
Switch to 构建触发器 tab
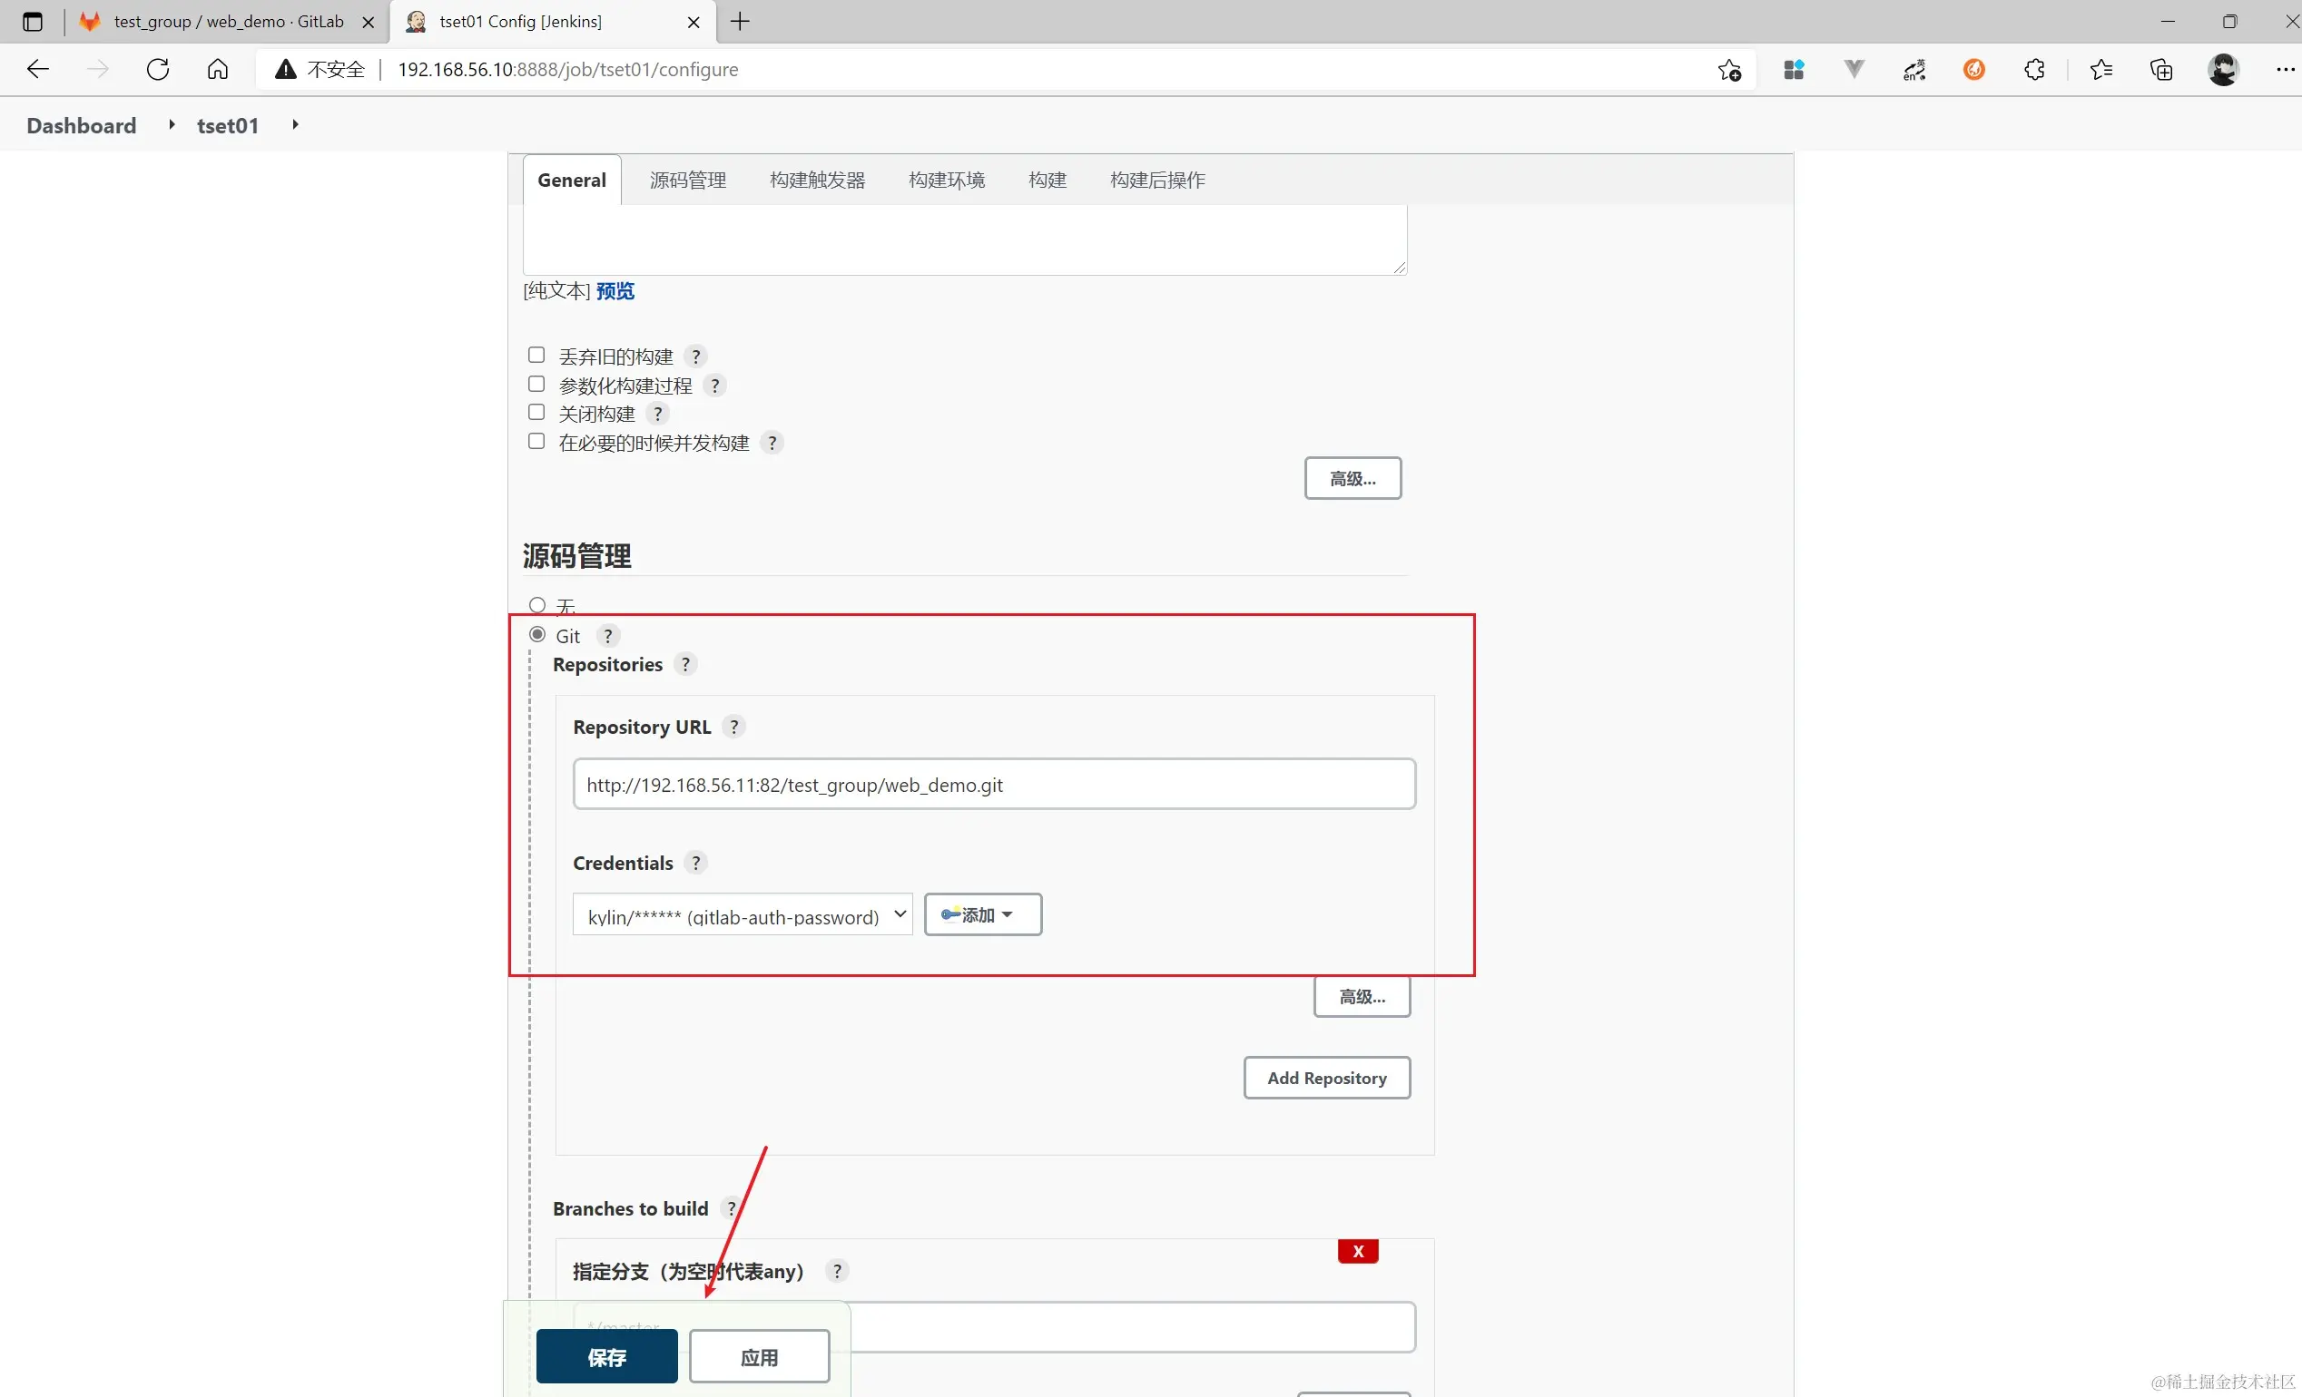pos(817,181)
